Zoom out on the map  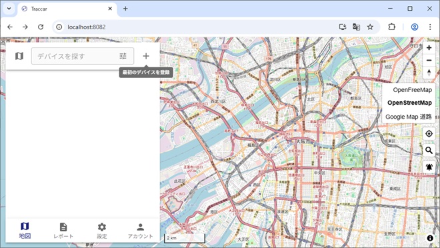coord(429,60)
